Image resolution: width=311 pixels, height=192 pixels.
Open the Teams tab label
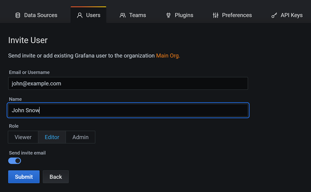pyautogui.click(x=138, y=15)
